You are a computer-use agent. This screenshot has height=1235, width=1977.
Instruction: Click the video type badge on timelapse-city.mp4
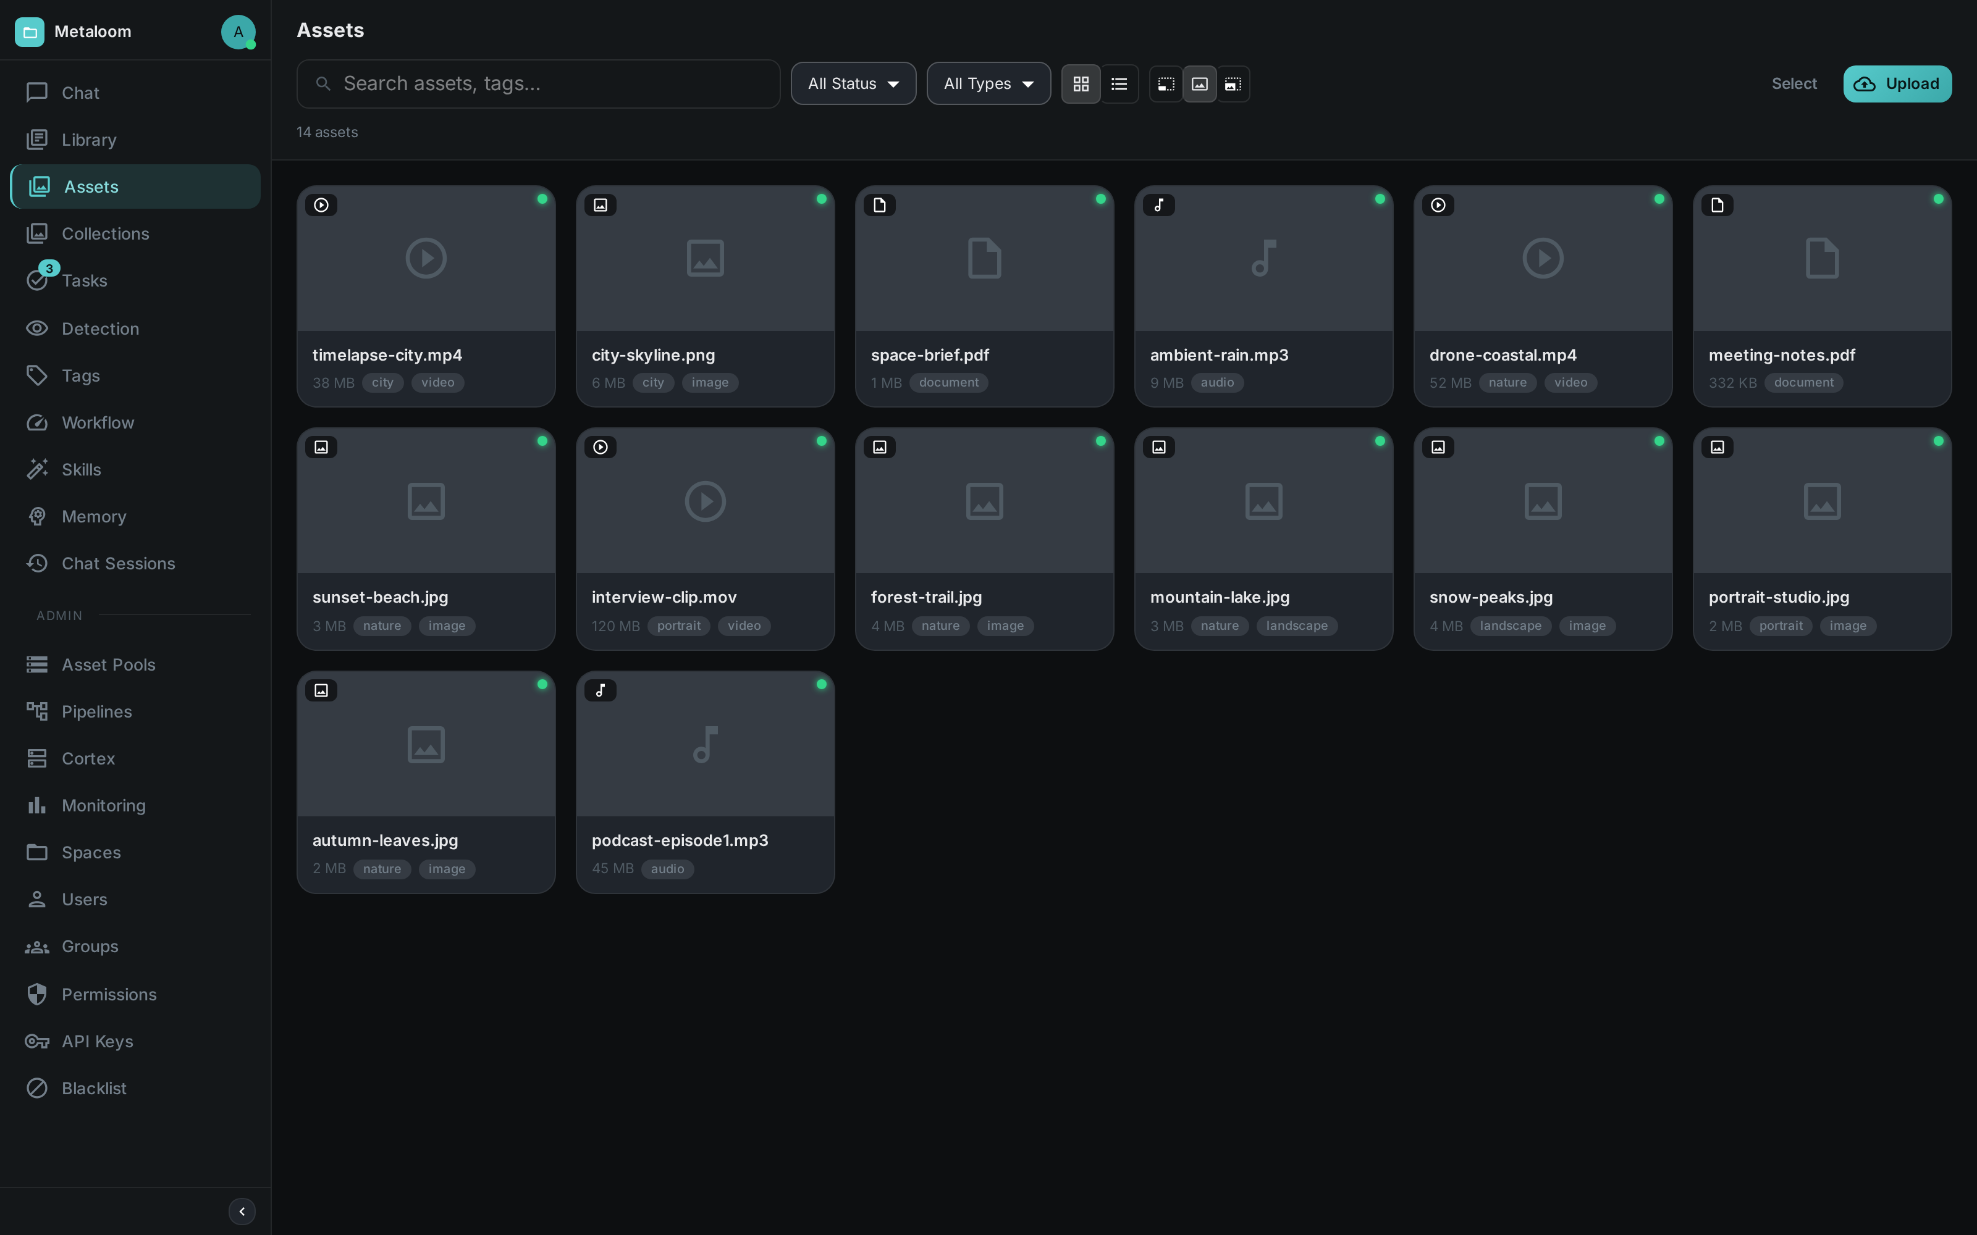click(x=321, y=205)
